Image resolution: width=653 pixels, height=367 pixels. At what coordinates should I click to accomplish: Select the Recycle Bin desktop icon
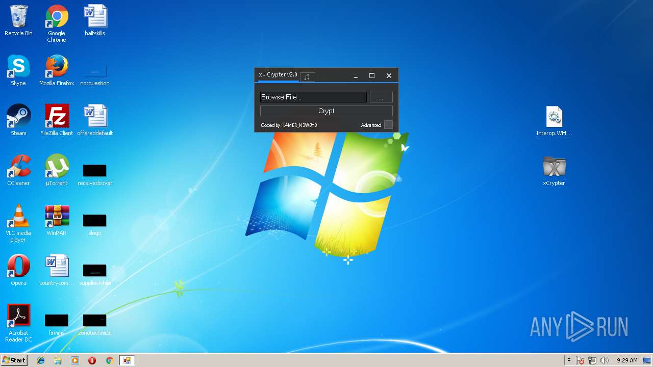point(18,21)
